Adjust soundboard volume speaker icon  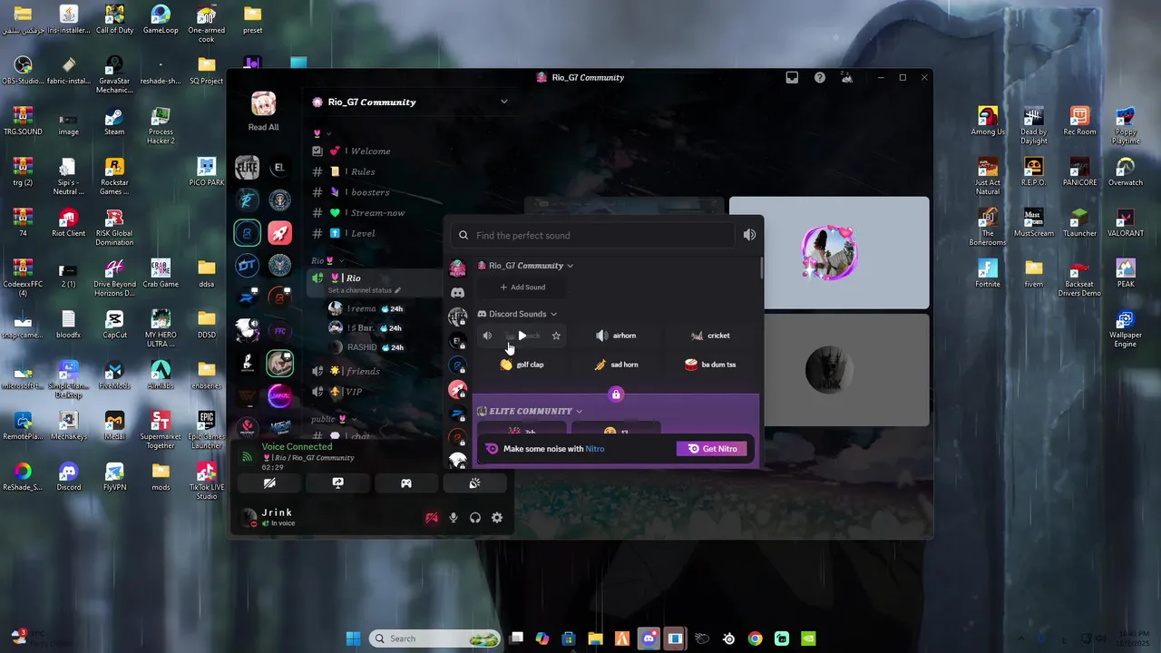[x=749, y=235]
